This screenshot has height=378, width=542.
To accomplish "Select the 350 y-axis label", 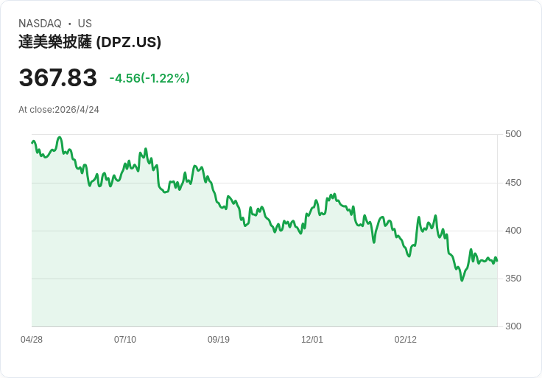I will 513,279.
